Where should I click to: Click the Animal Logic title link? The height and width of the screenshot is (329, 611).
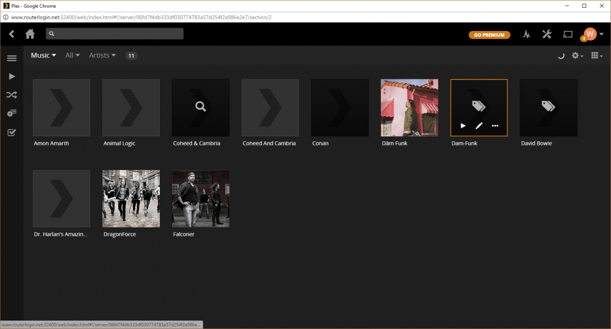pyautogui.click(x=119, y=143)
